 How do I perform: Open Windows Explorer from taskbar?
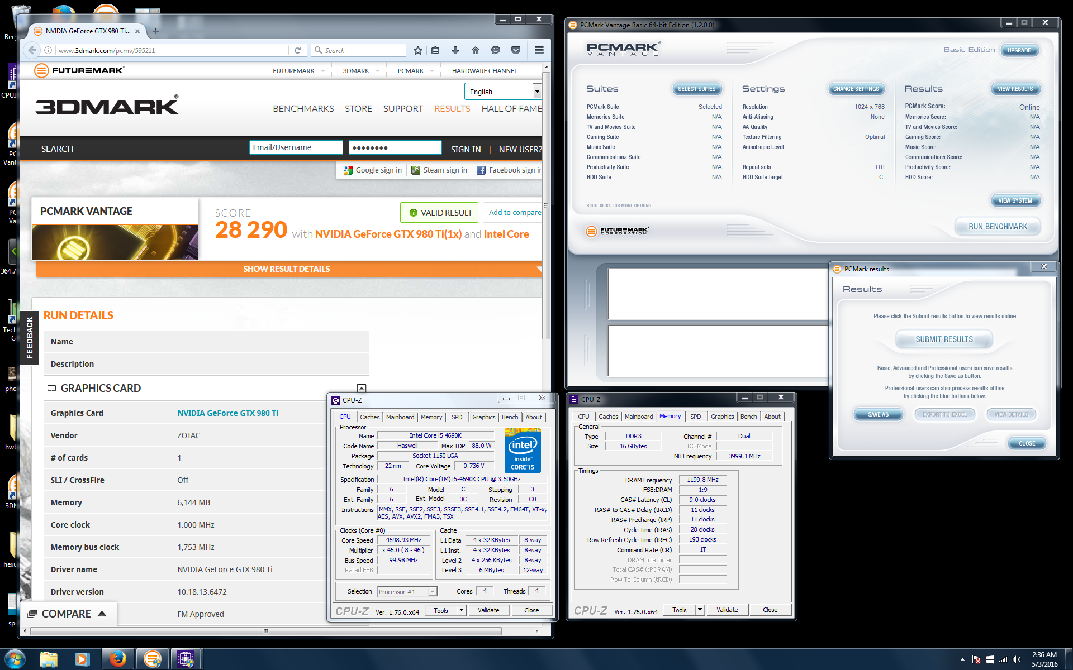point(49,659)
